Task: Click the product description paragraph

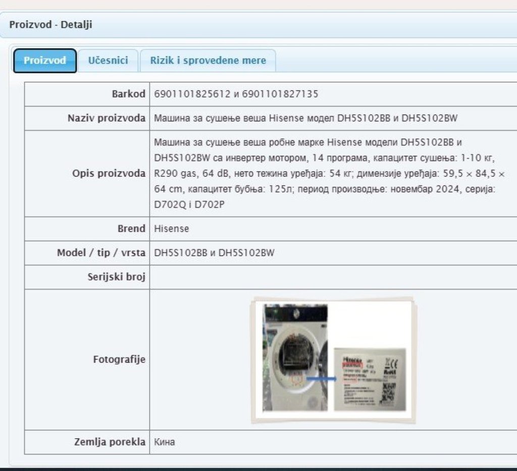Action: (328, 173)
